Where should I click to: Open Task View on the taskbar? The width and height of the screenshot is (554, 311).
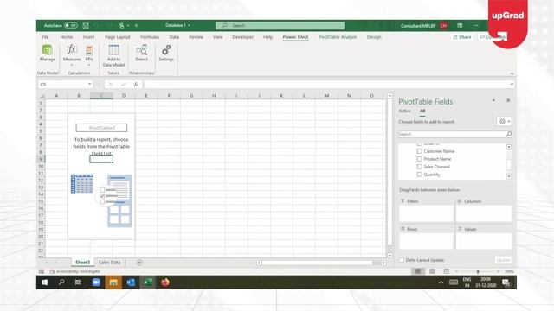click(x=79, y=282)
